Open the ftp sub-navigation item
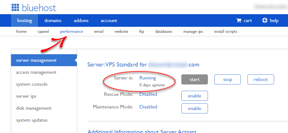This screenshot has height=133, width=288. point(141,32)
